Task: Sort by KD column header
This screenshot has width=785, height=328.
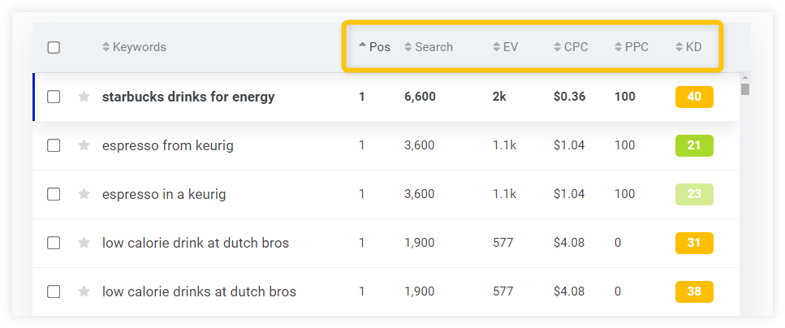Action: coord(688,47)
